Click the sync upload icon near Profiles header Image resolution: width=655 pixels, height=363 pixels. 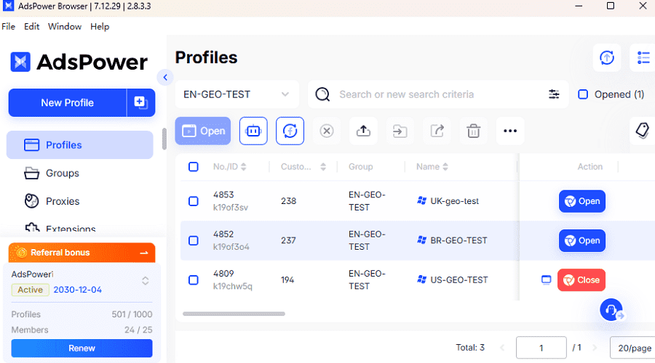[607, 57]
